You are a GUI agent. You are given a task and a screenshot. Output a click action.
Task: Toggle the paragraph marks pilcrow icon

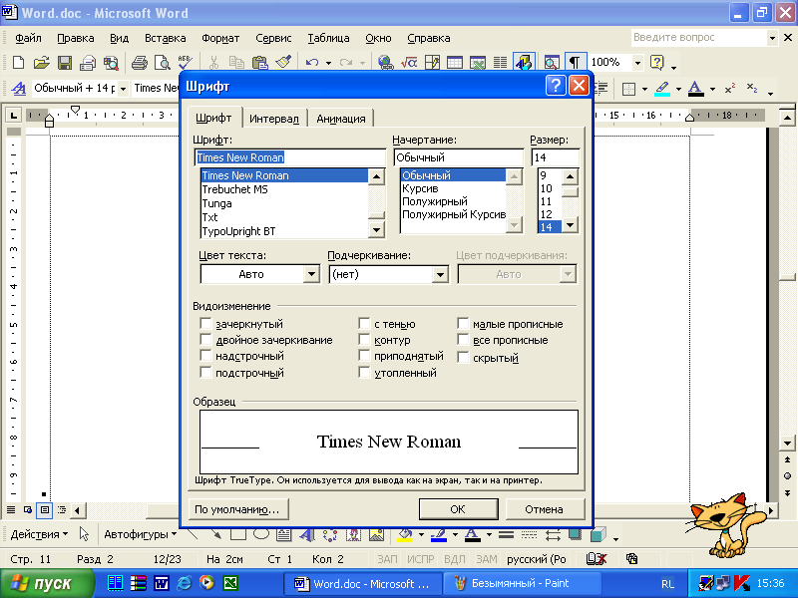click(x=575, y=63)
